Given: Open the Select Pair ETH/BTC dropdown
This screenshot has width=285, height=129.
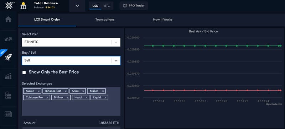Looking at the screenshot, I should coord(71,42).
